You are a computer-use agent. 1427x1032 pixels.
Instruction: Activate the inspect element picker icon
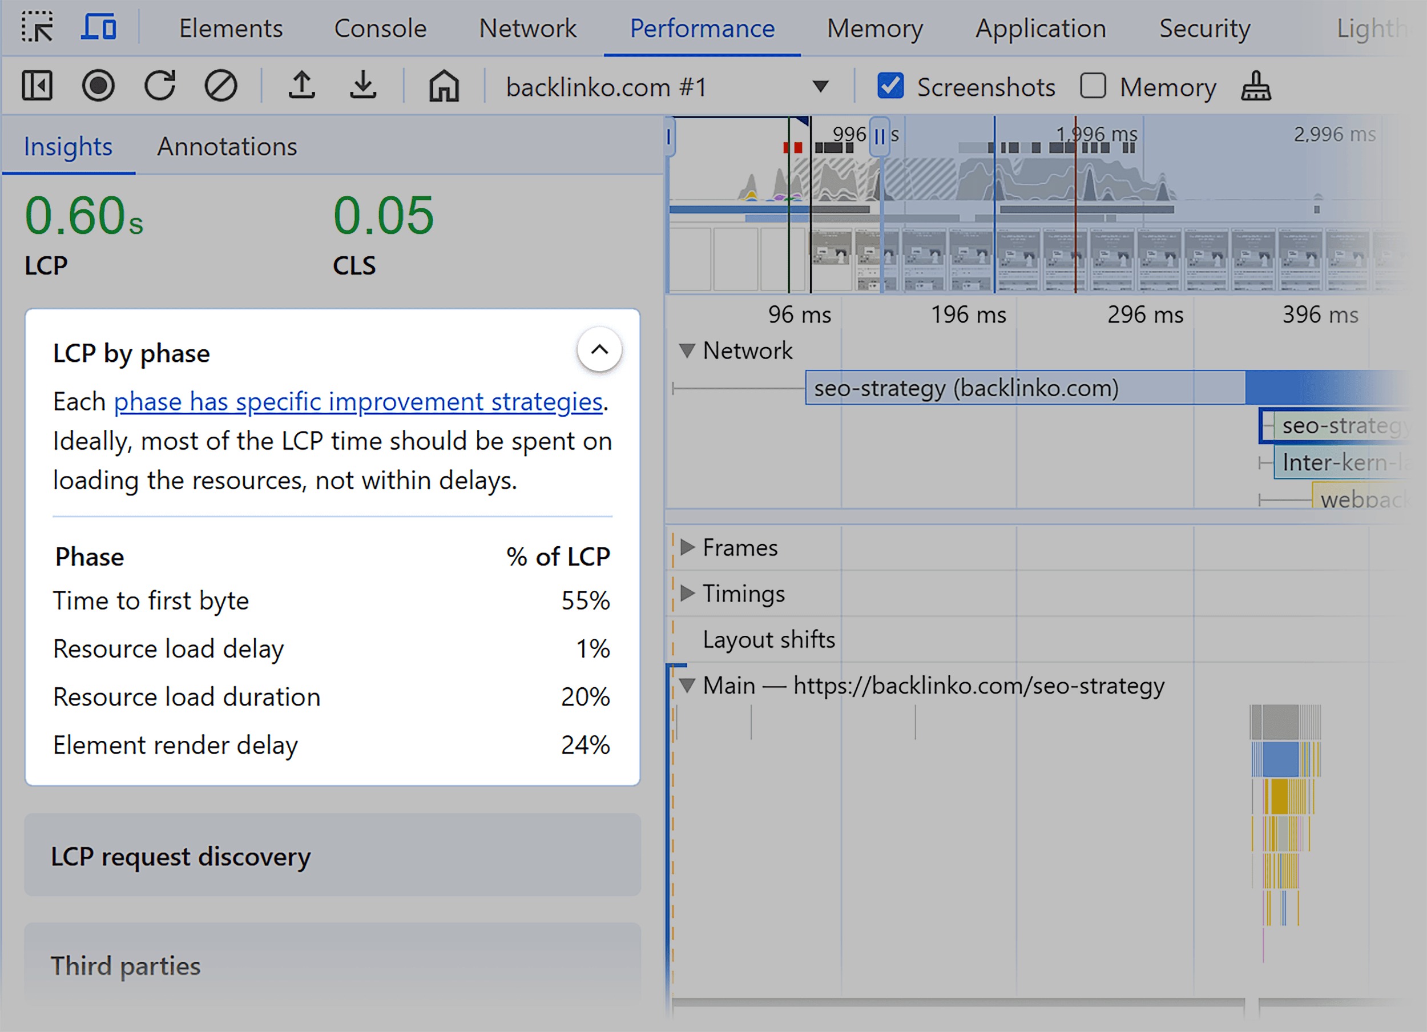[37, 28]
